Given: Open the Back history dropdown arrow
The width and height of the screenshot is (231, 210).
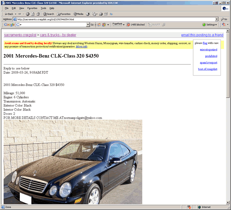Looking at the screenshot, I should tap(16, 14).
